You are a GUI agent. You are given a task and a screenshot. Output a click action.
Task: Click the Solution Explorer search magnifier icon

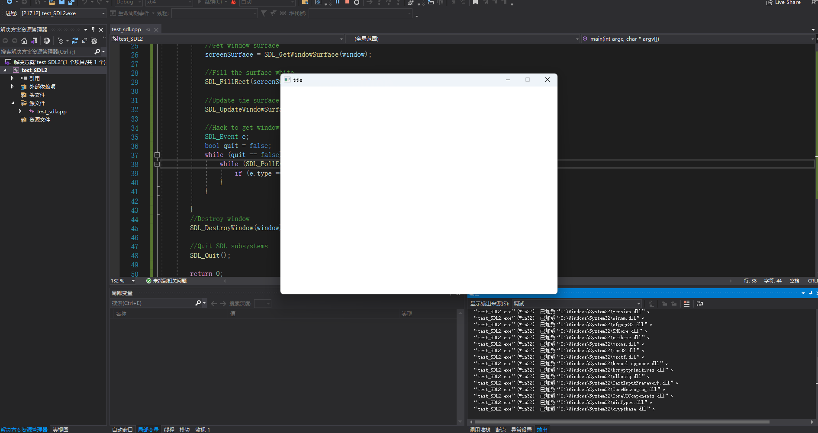[x=97, y=51]
